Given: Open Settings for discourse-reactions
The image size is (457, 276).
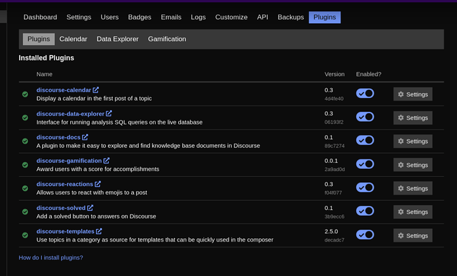Looking at the screenshot, I should pyautogui.click(x=413, y=189).
